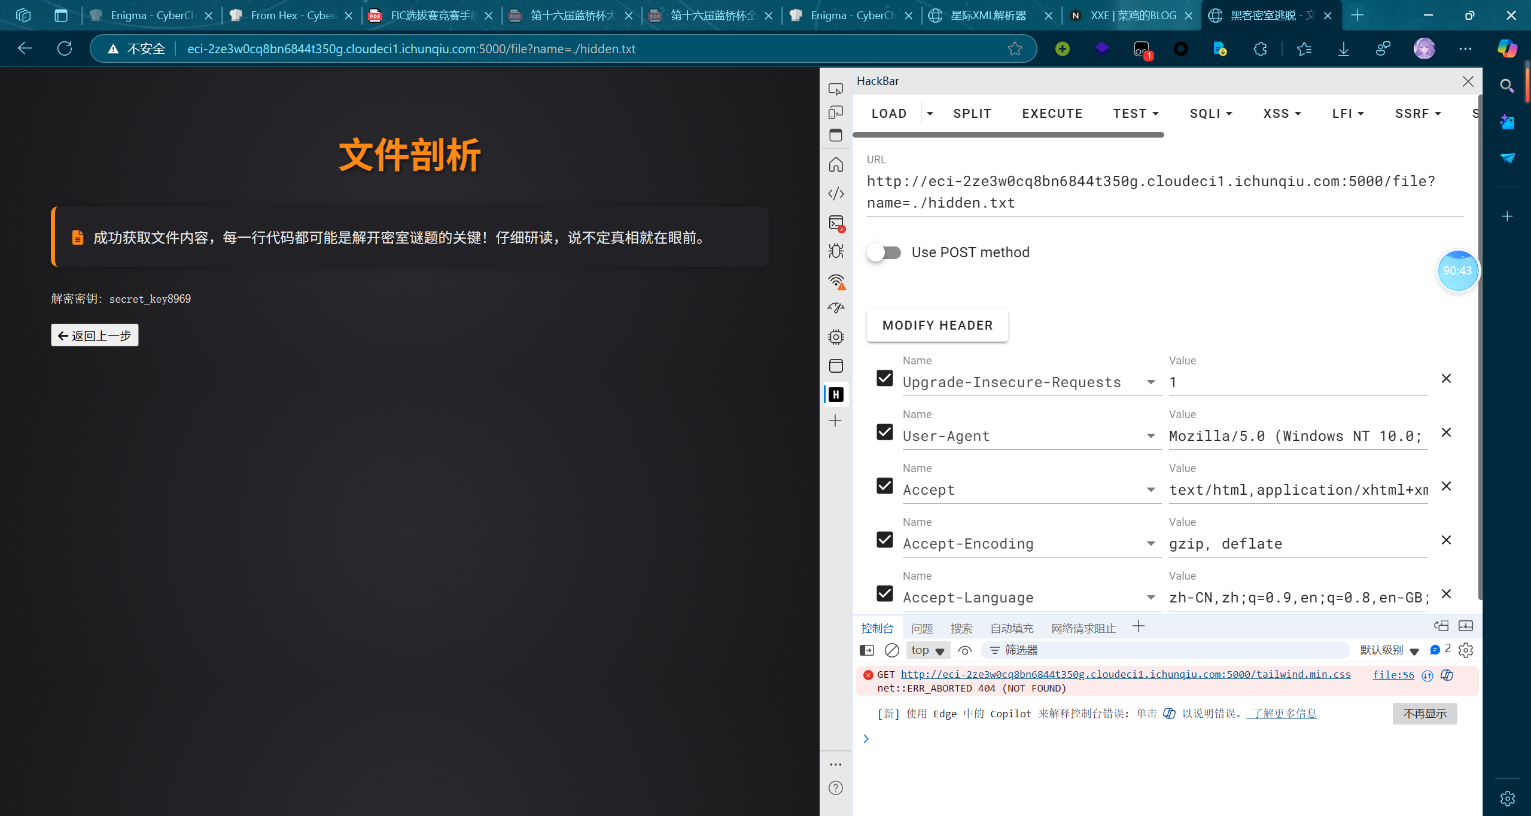Click the 返回上一步 back button
This screenshot has height=816, width=1531.
95,336
